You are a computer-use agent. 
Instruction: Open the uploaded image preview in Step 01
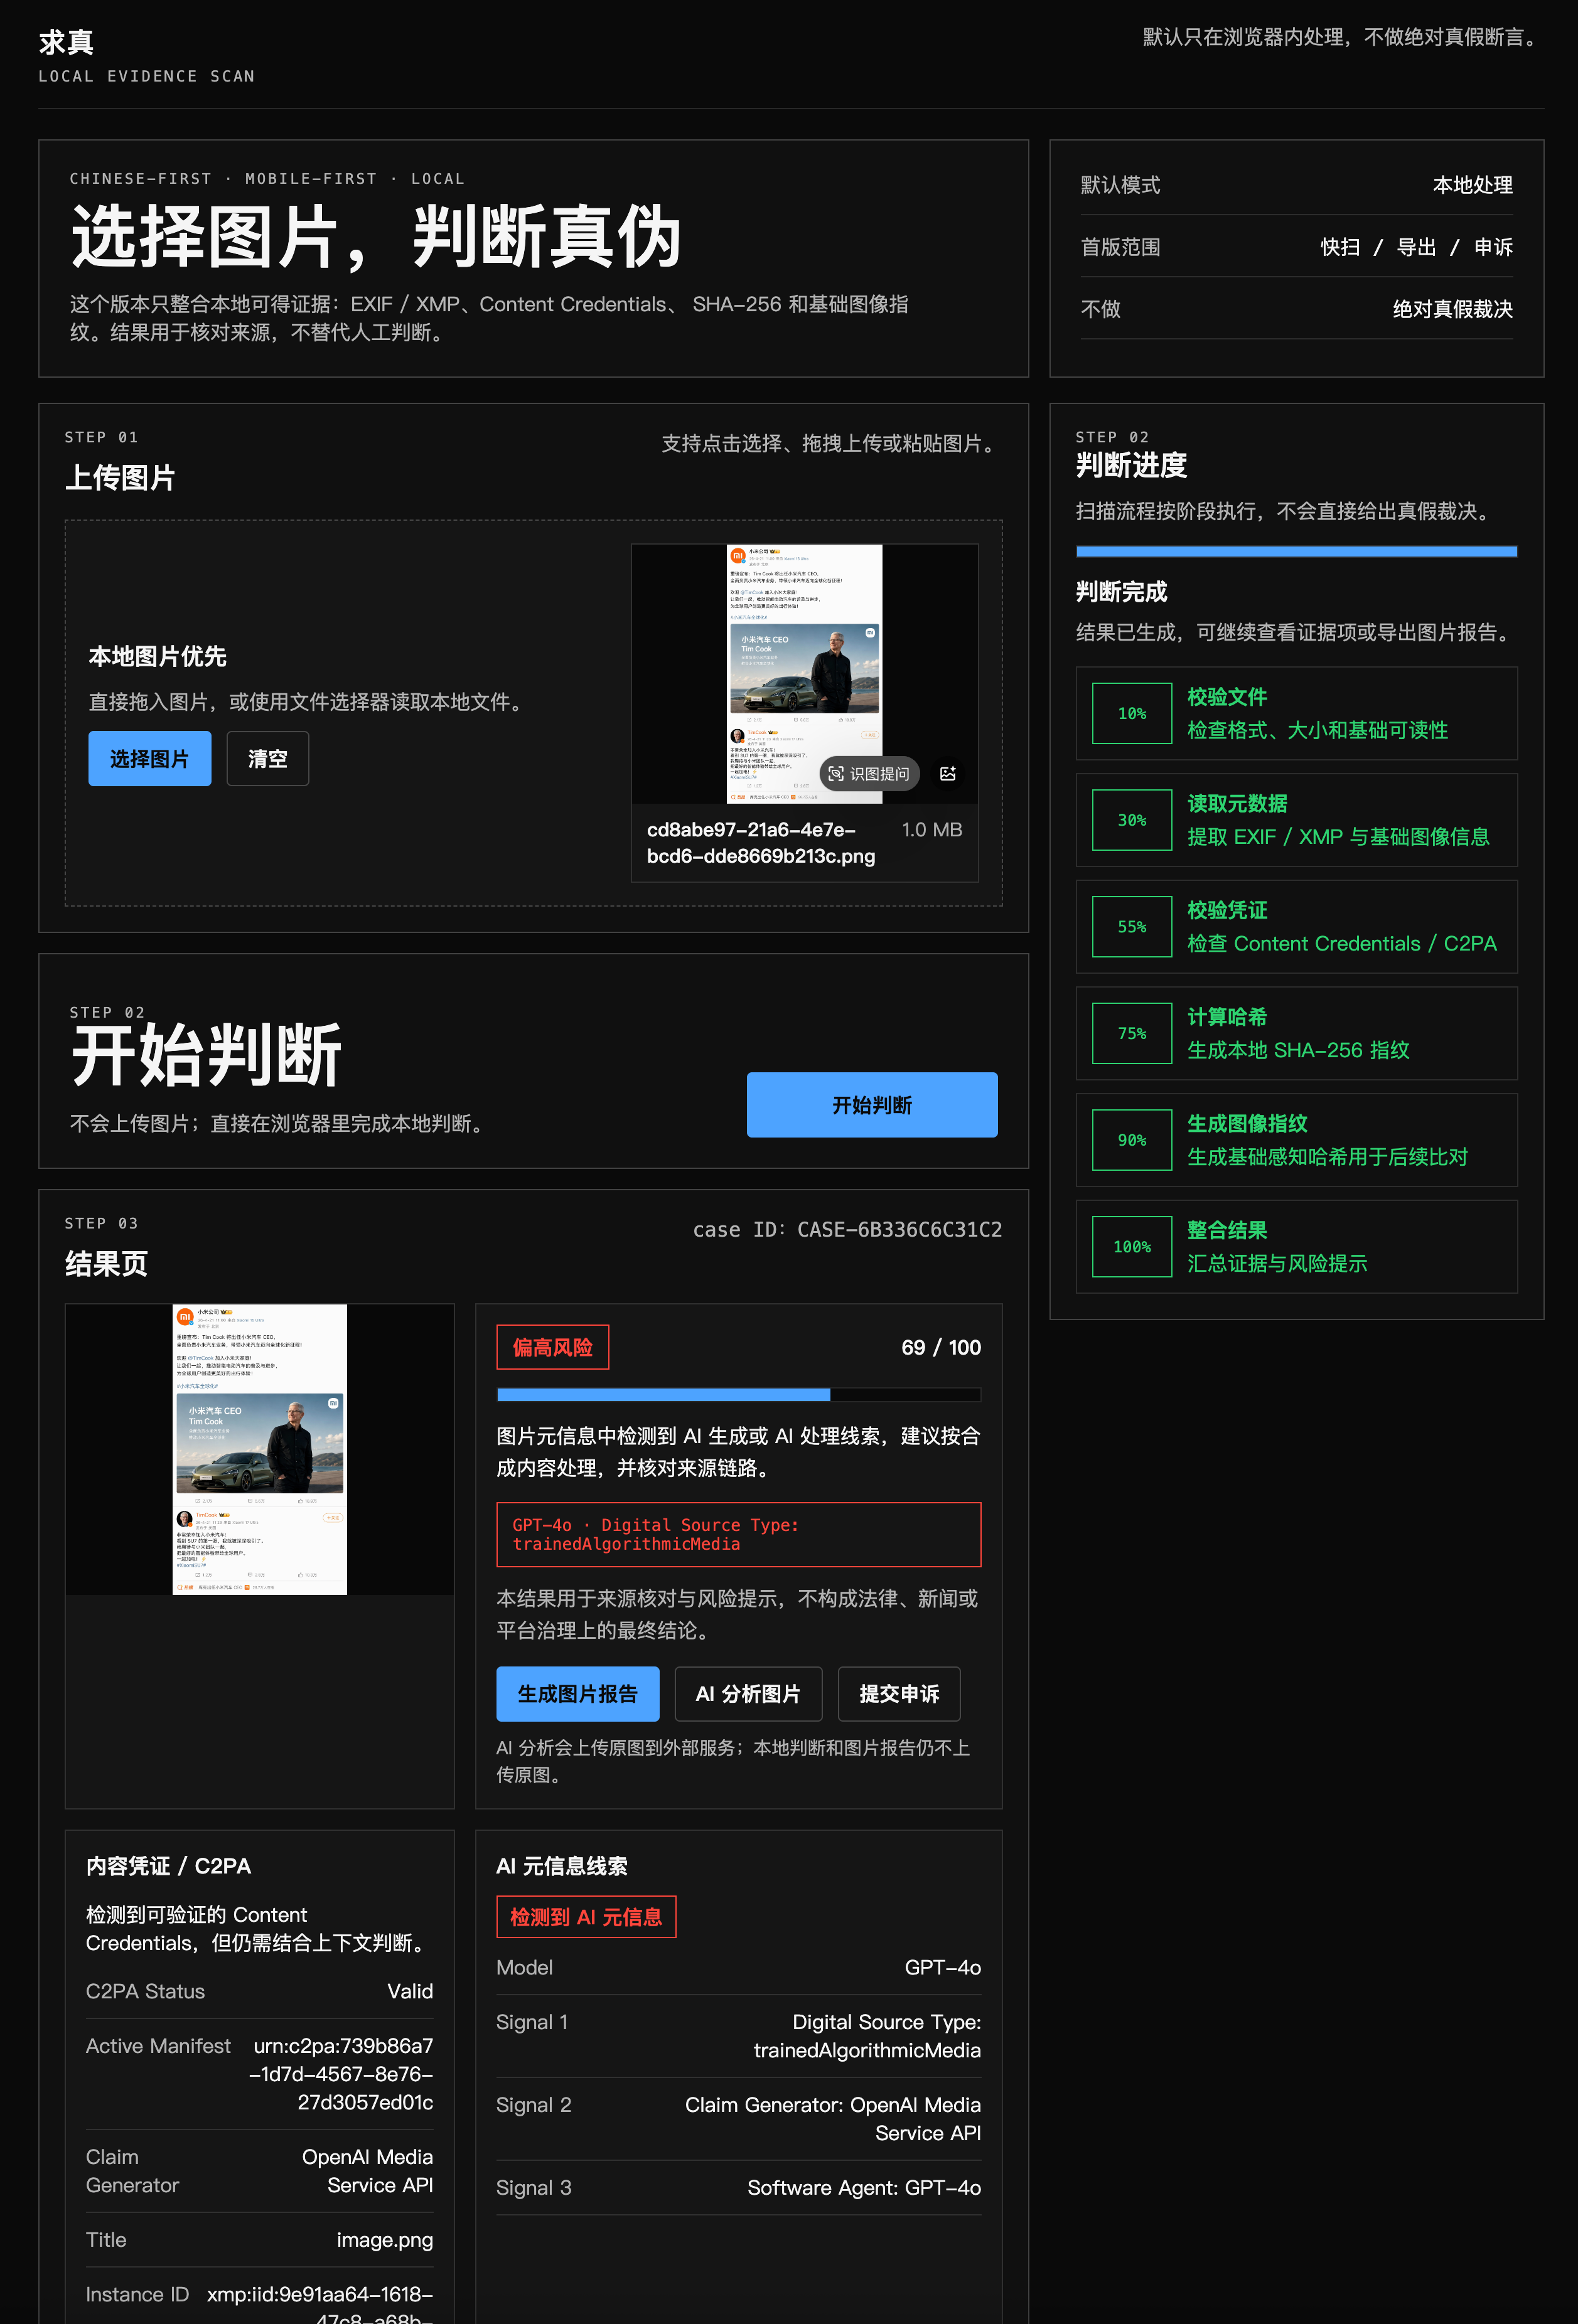coord(805,674)
